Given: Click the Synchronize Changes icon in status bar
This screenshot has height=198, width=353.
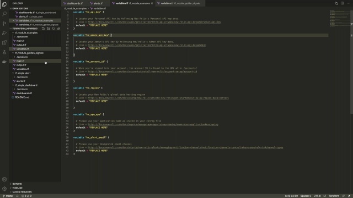Looking at the screenshot, I should click(17, 196).
